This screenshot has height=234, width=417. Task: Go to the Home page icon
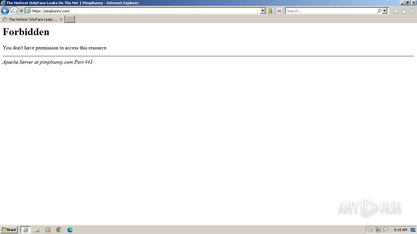pos(395,11)
